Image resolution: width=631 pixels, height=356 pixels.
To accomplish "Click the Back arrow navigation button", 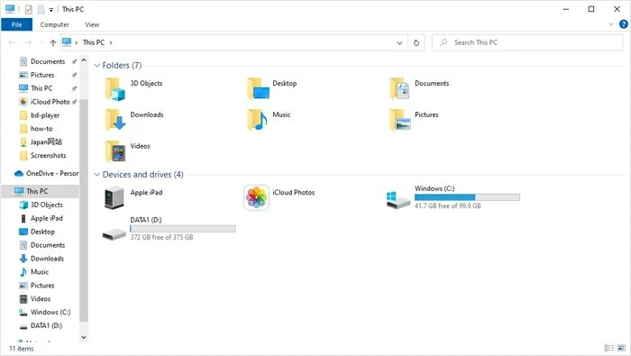I will (x=12, y=42).
